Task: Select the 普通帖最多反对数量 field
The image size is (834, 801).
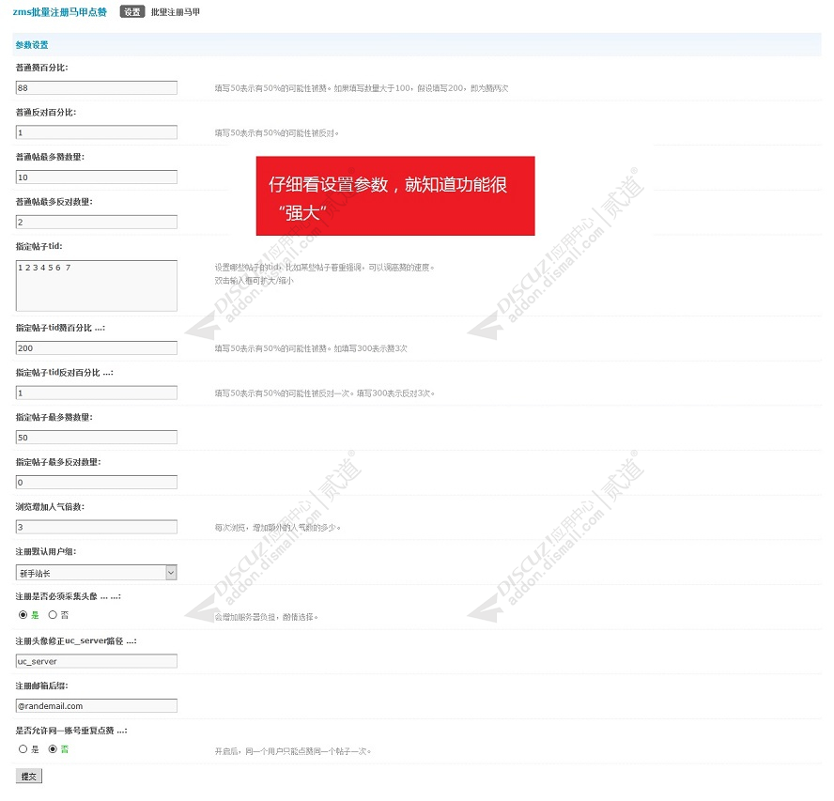Action: tap(97, 222)
